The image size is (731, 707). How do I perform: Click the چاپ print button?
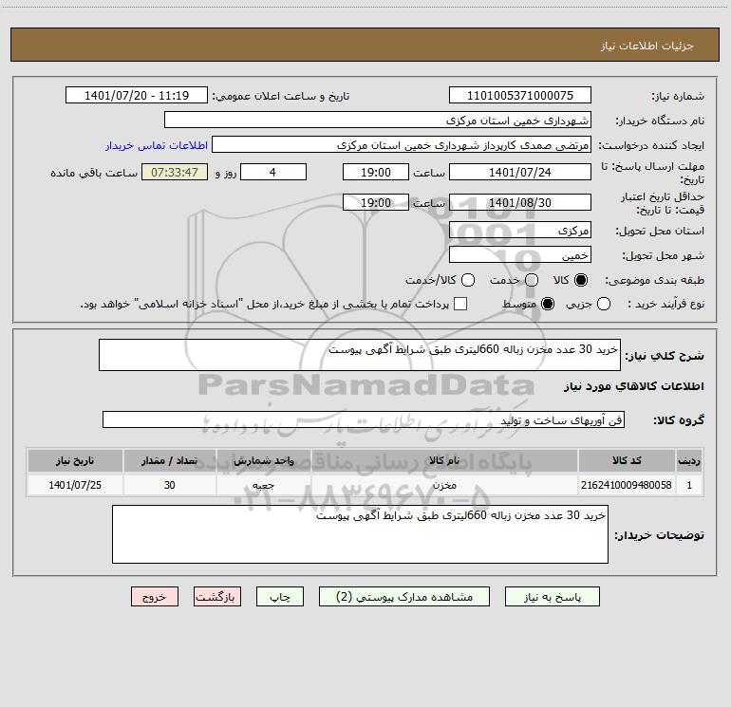click(280, 597)
